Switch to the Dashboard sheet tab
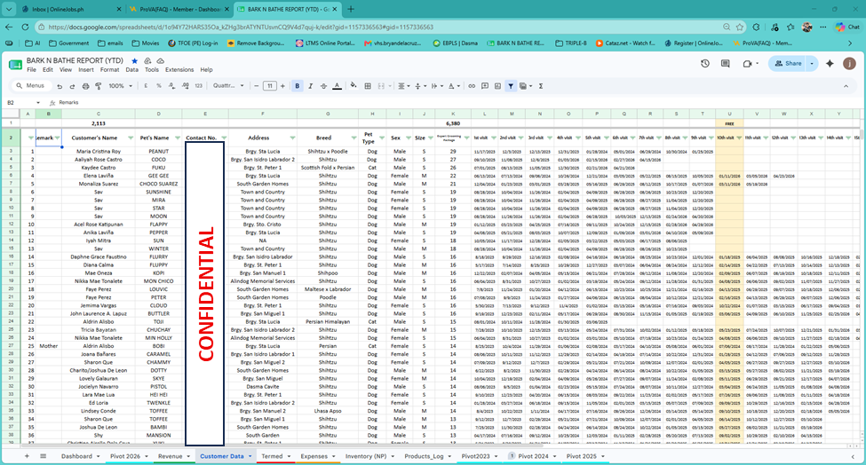Screen dimensions: 866x465 coord(81,456)
